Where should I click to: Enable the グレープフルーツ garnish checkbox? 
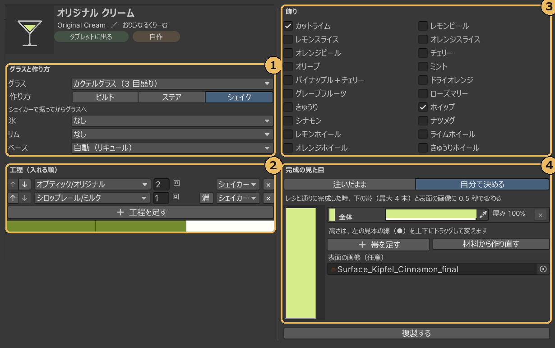pos(288,93)
